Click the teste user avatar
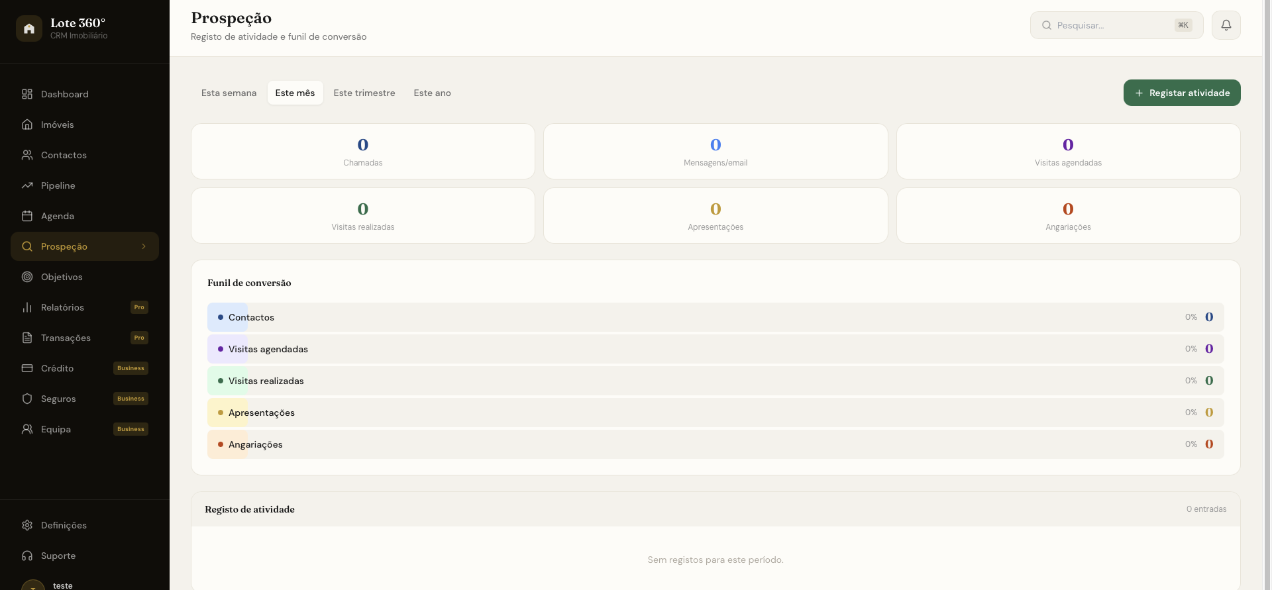This screenshot has height=590, width=1272. [x=33, y=585]
